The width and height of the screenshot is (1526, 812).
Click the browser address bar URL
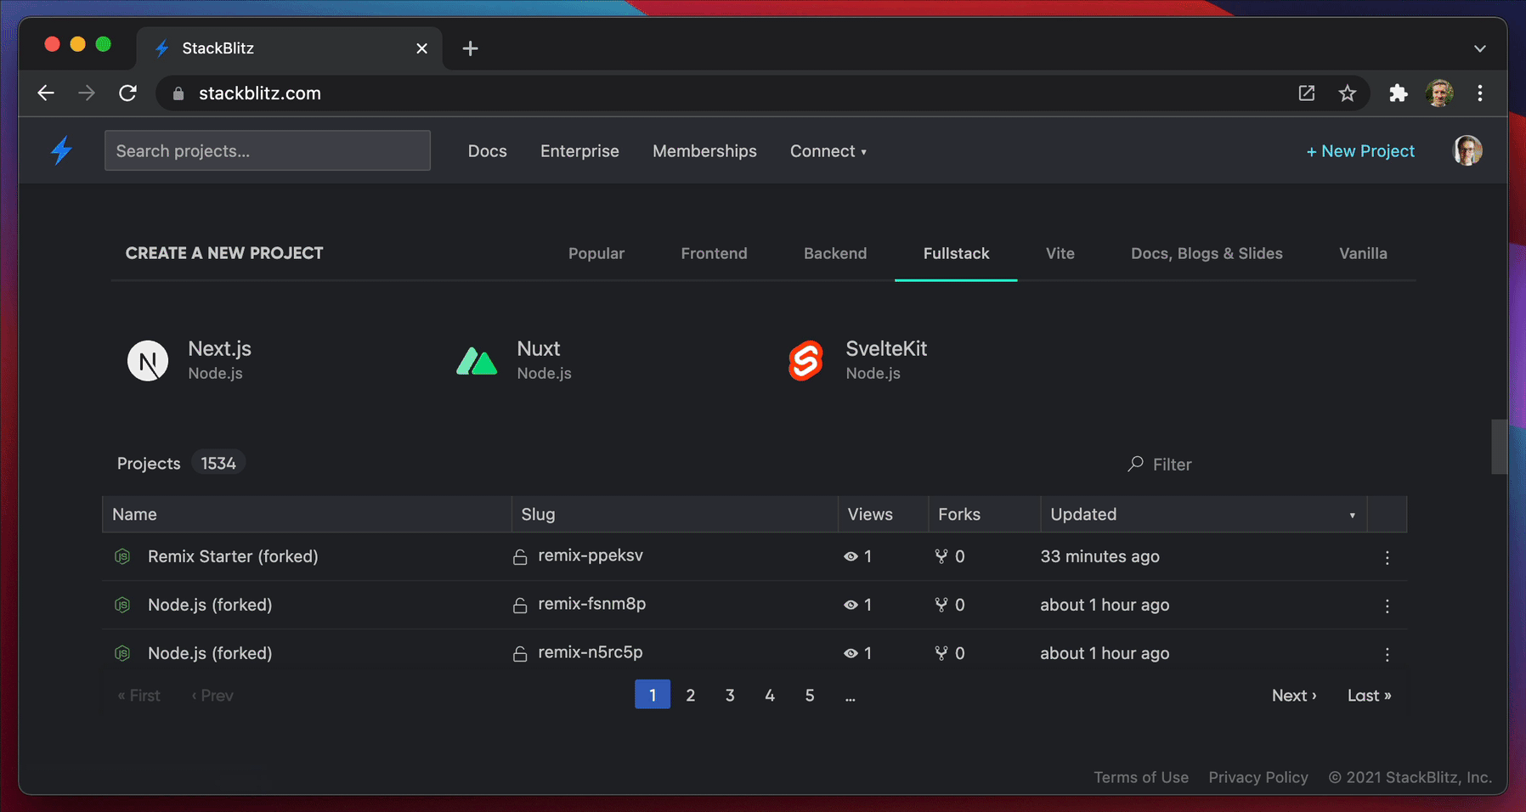260,93
